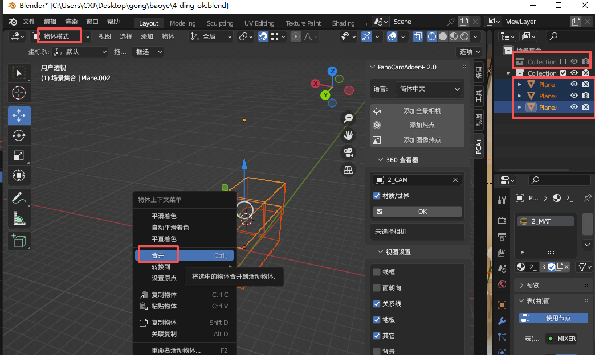This screenshot has width=595, height=355.
Task: Click the 使用节点 button
Action: pyautogui.click(x=553, y=318)
